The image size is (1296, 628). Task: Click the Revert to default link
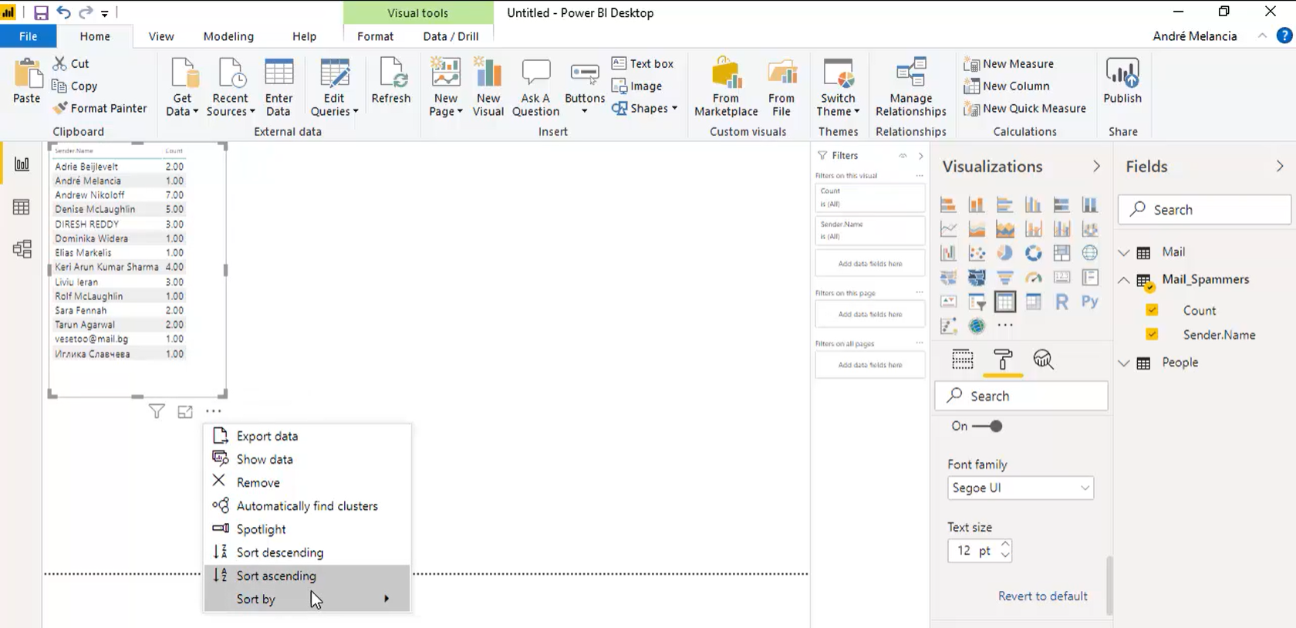[1042, 596]
